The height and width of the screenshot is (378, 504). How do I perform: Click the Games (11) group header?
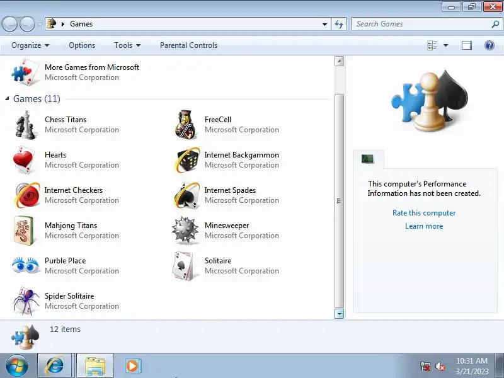click(x=37, y=99)
